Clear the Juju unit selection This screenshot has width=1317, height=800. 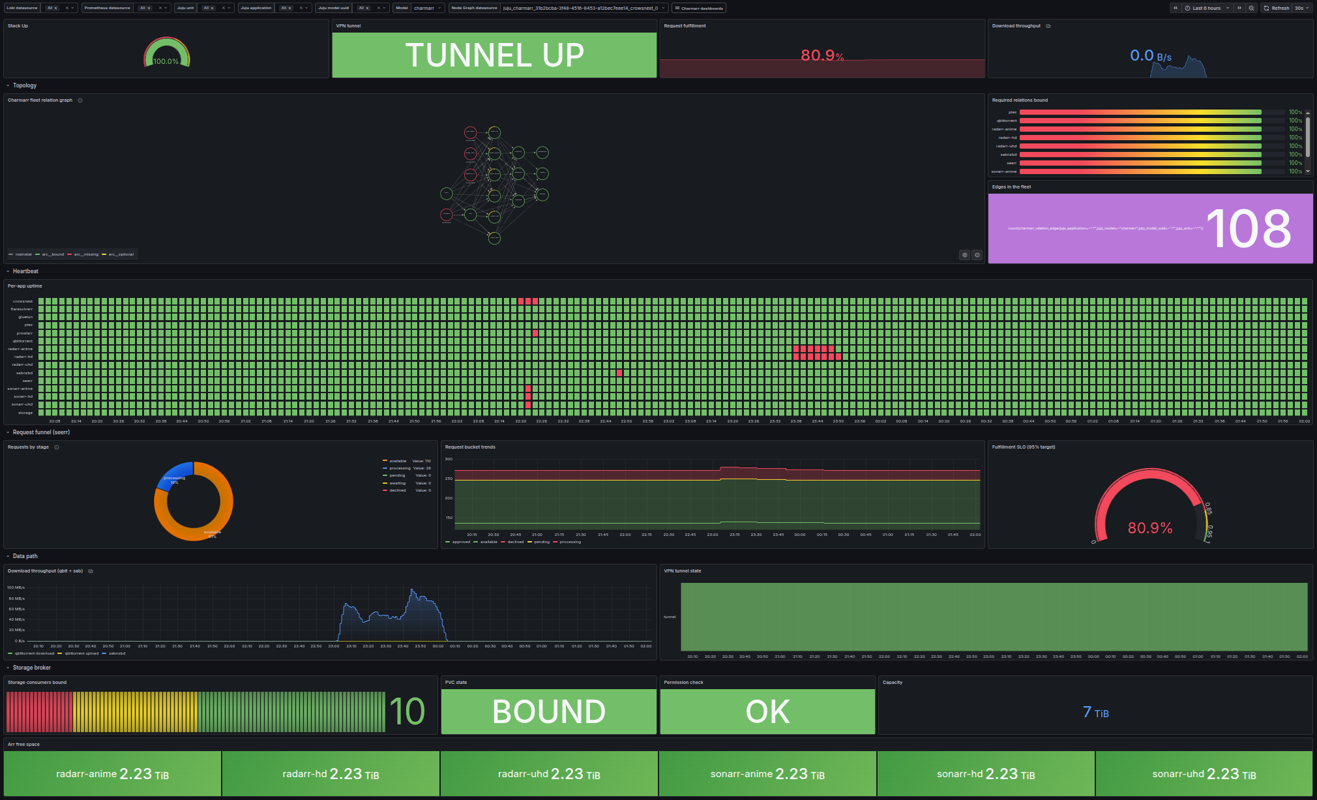[x=223, y=8]
